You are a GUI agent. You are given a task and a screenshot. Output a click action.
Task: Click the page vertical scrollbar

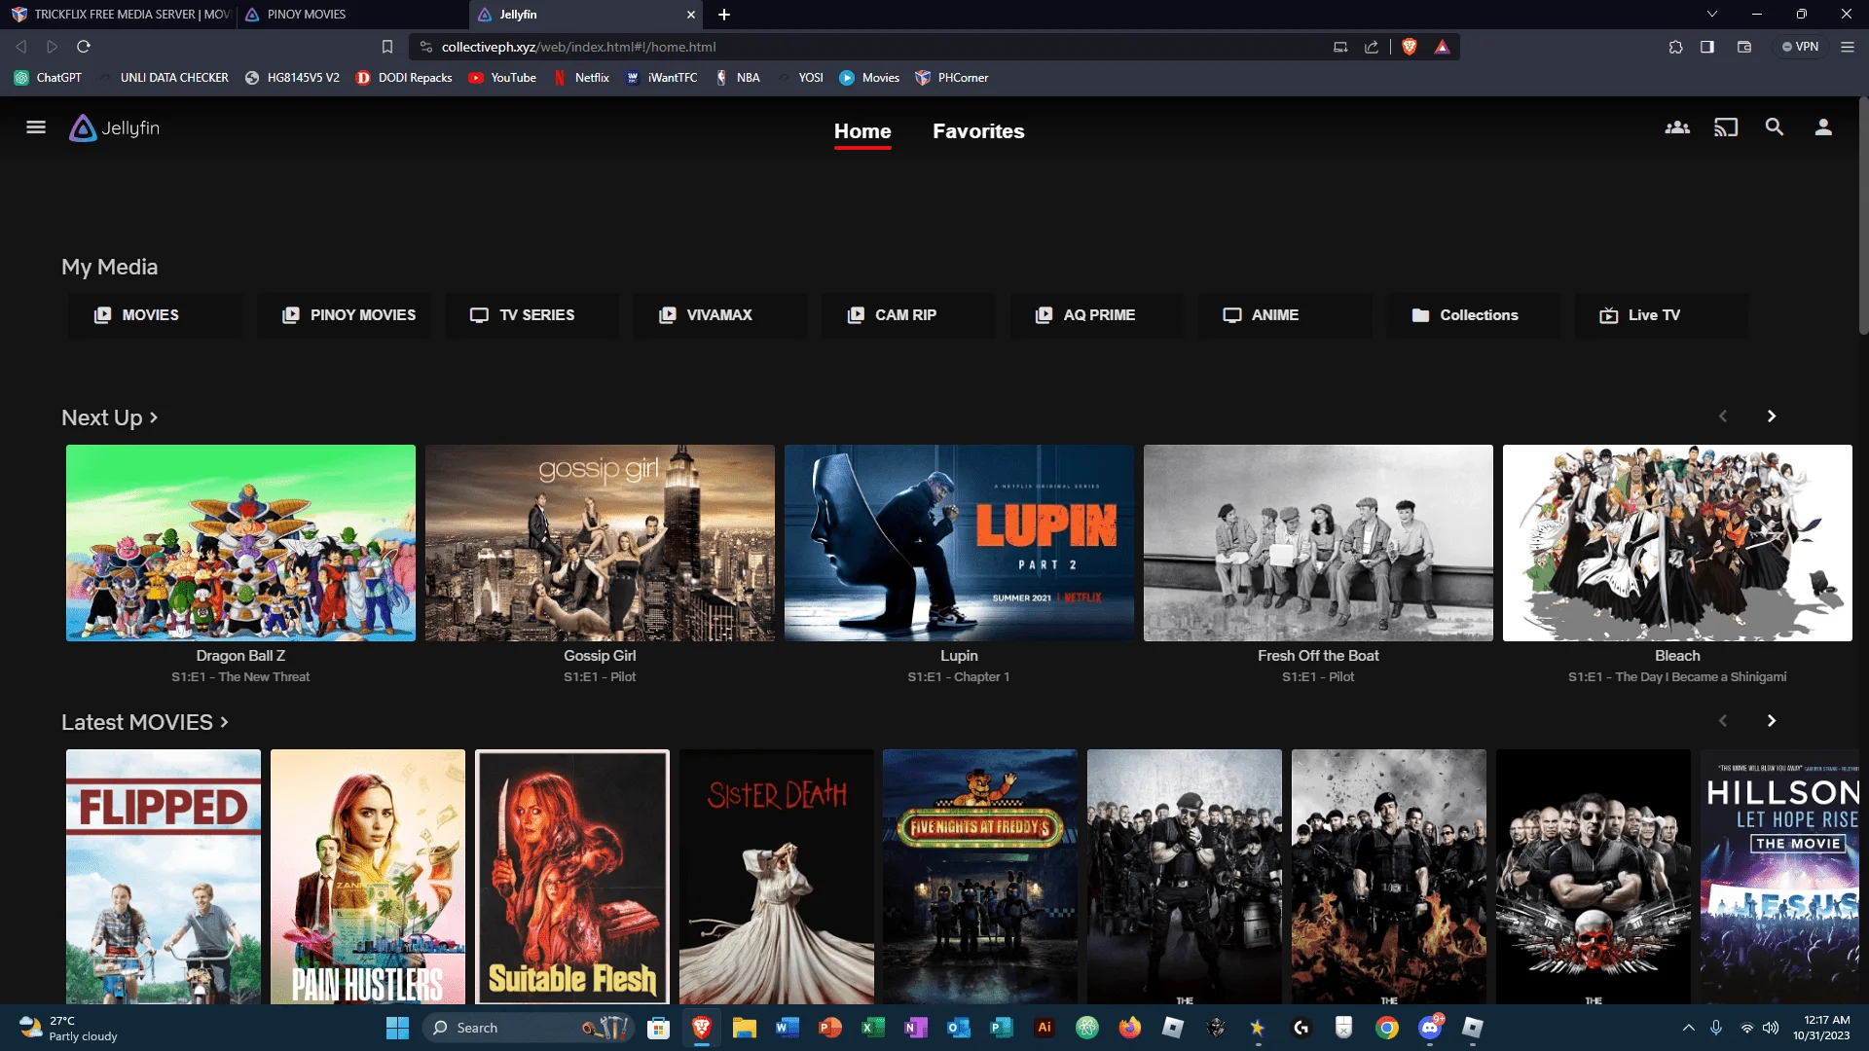(1863, 215)
